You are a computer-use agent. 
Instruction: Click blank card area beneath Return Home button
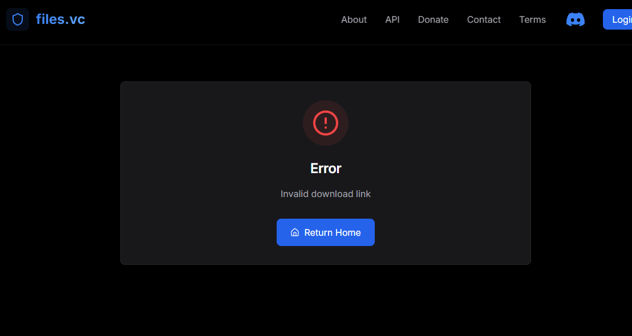(x=326, y=255)
